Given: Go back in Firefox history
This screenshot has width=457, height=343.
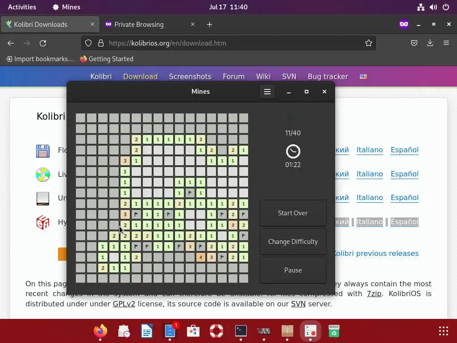Looking at the screenshot, I should pyautogui.click(x=11, y=43).
